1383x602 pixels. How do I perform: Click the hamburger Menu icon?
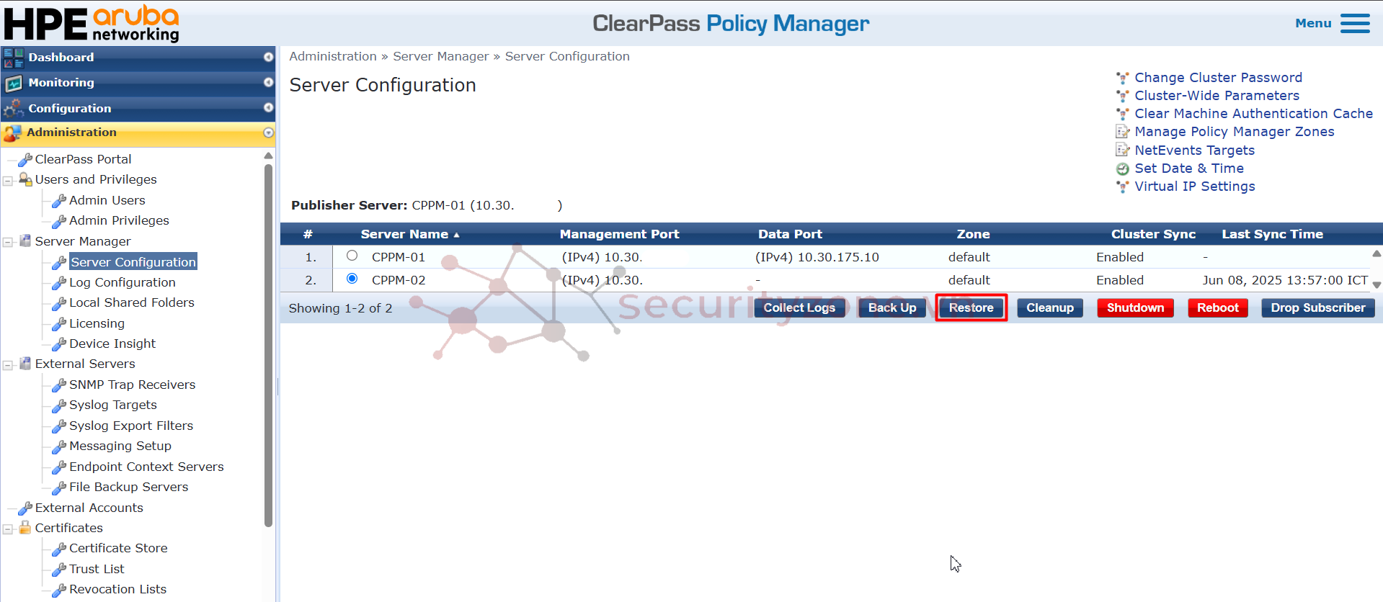1355,24
